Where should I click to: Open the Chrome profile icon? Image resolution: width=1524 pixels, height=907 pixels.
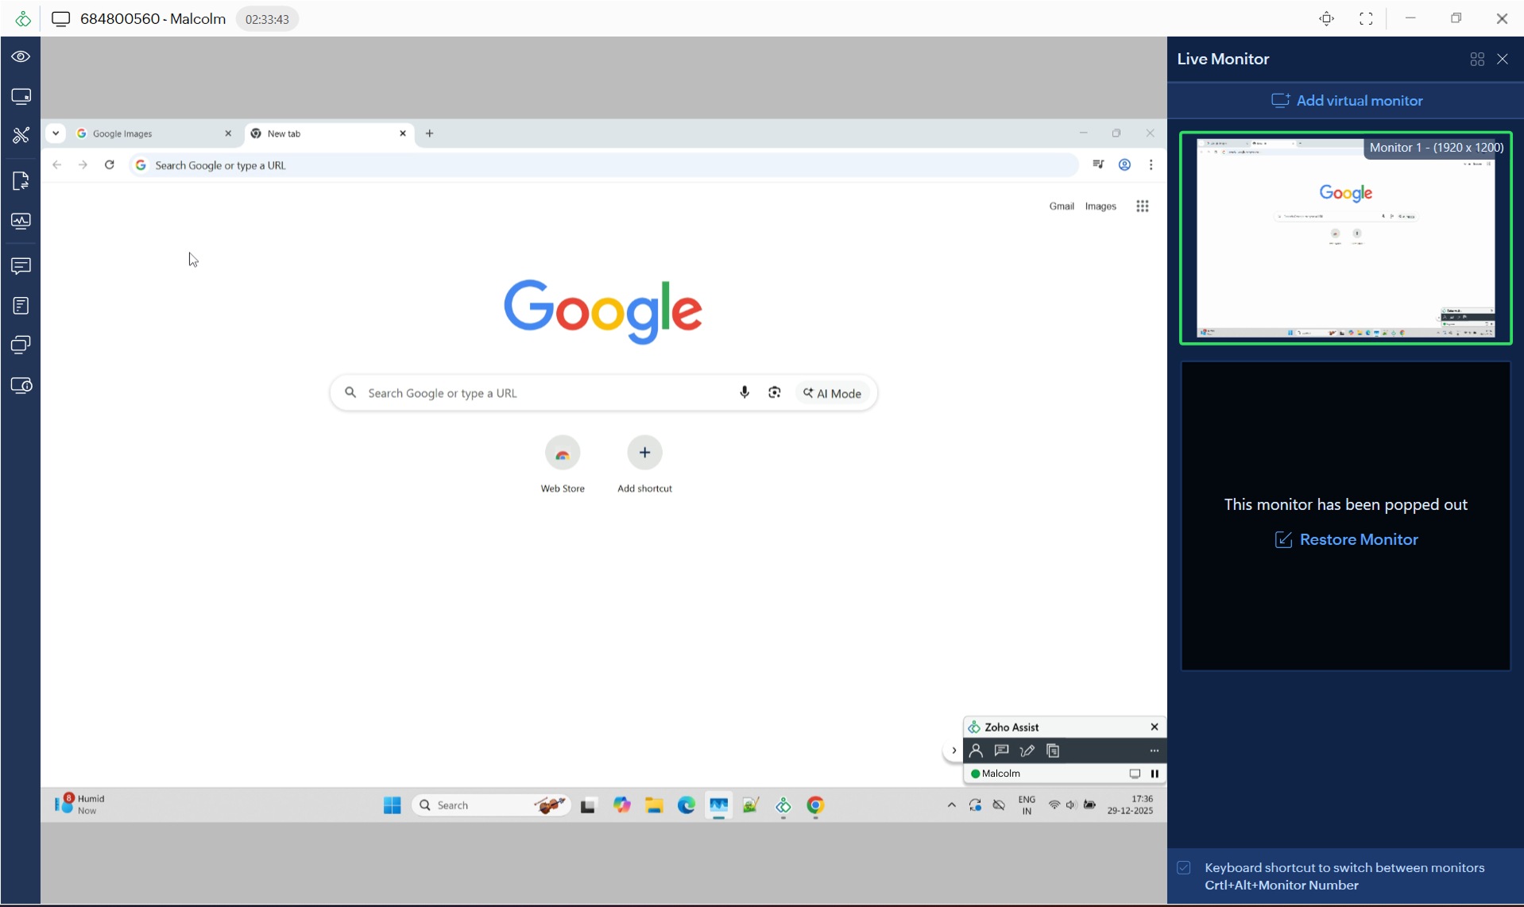coord(1124,165)
